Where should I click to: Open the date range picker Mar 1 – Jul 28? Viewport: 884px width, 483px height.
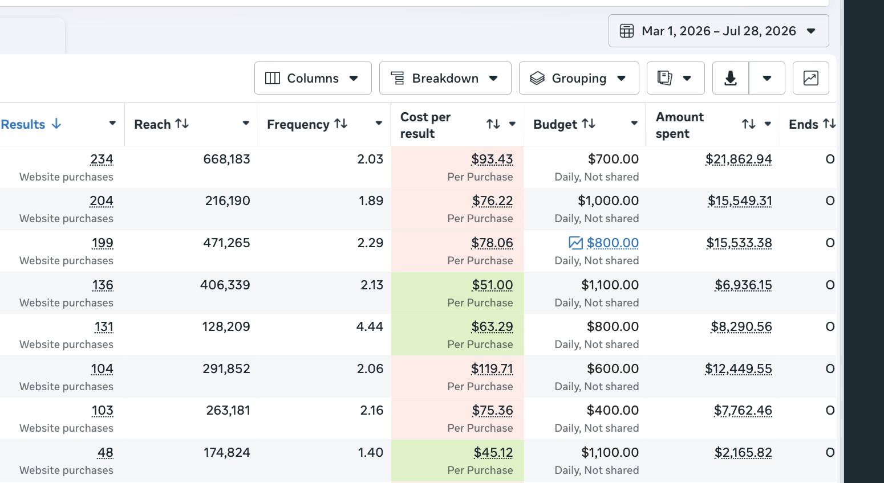pyautogui.click(x=719, y=31)
